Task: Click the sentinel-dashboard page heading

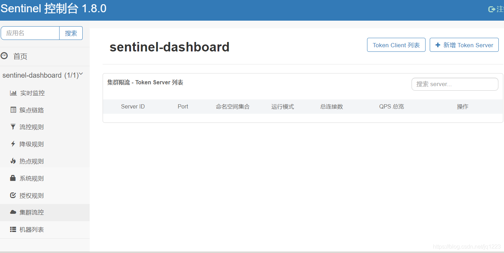Action: tap(170, 47)
